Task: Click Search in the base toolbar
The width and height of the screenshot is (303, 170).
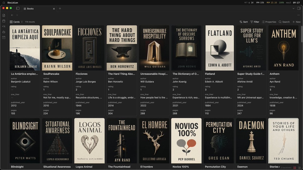Action: (x=284, y=22)
